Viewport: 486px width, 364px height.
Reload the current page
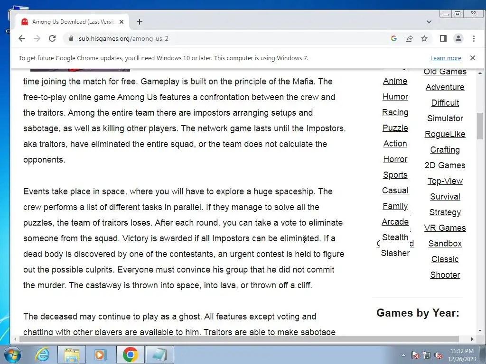52,38
